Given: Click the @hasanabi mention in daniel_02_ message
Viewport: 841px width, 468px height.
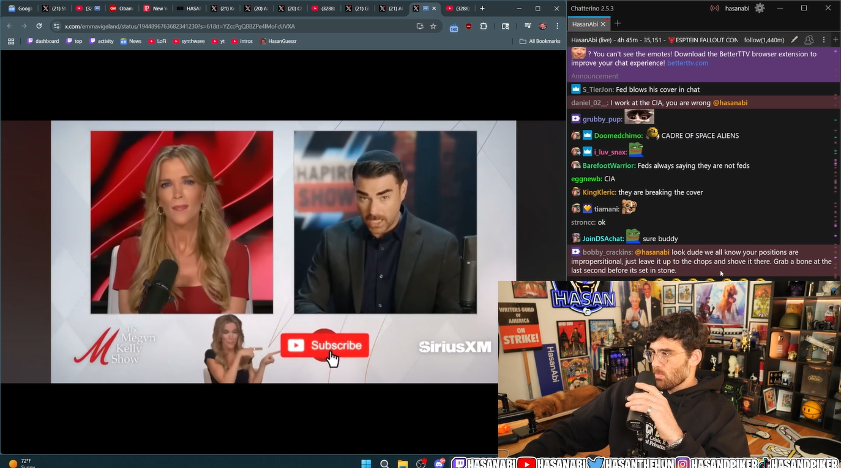Looking at the screenshot, I should coord(730,103).
